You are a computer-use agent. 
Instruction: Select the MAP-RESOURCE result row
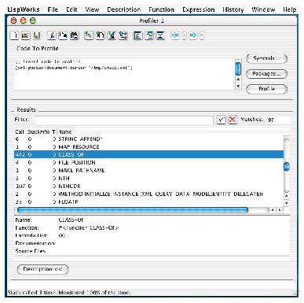click(x=148, y=147)
